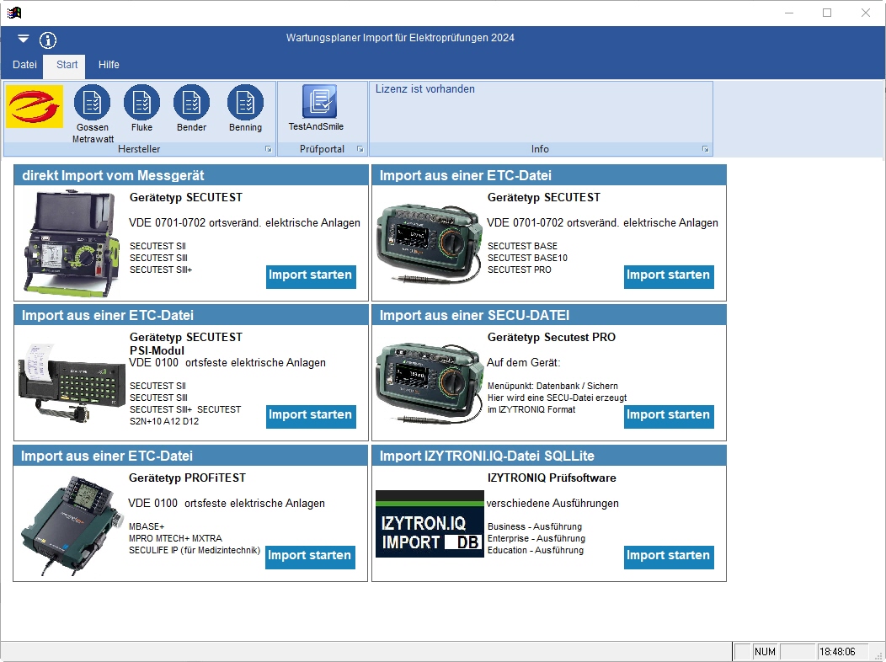Open the quick access dropdown arrow
The image size is (886, 662).
click(23, 40)
